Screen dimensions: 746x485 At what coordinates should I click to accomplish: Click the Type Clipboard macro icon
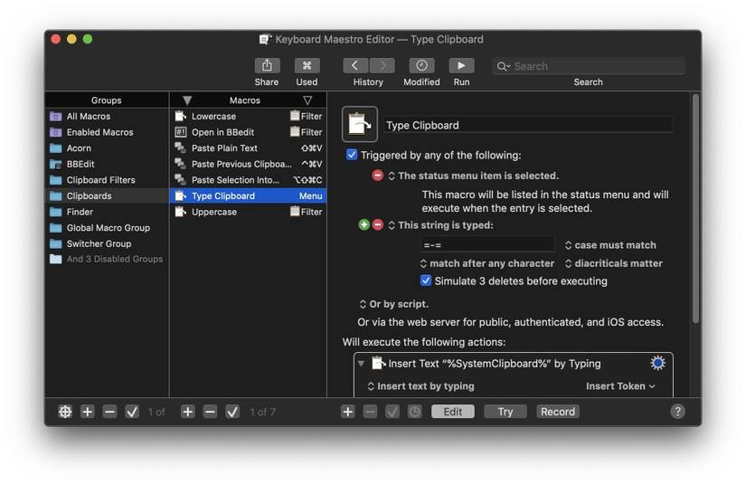tap(360, 124)
